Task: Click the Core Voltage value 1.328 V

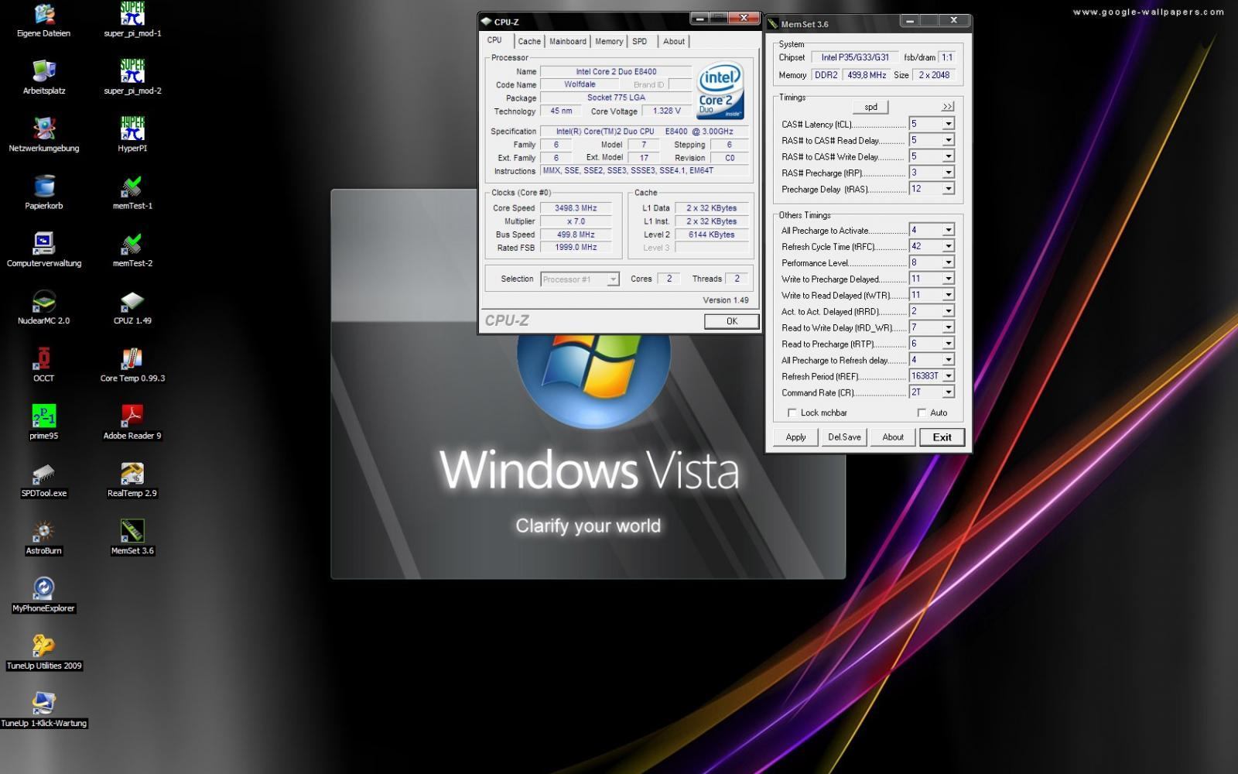Action: pyautogui.click(x=666, y=111)
